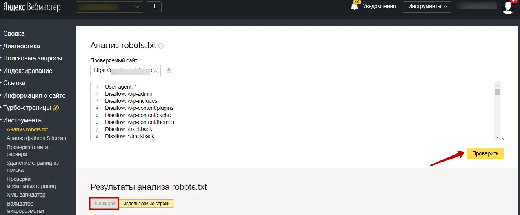Select Анализ robots.txt in the sidebar
Viewport: 520px width, 215px height.
point(27,129)
